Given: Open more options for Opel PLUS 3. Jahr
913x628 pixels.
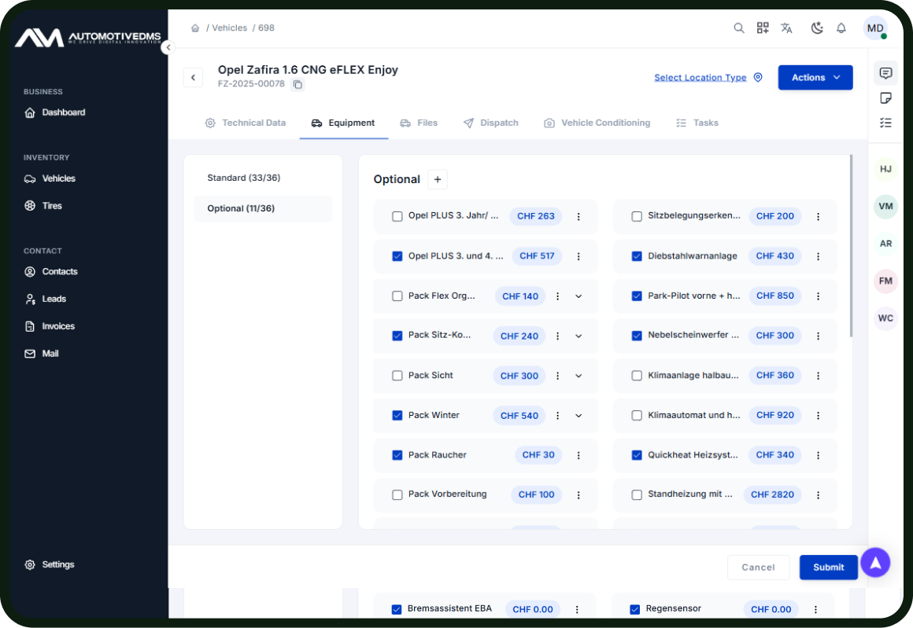Looking at the screenshot, I should click(x=578, y=216).
